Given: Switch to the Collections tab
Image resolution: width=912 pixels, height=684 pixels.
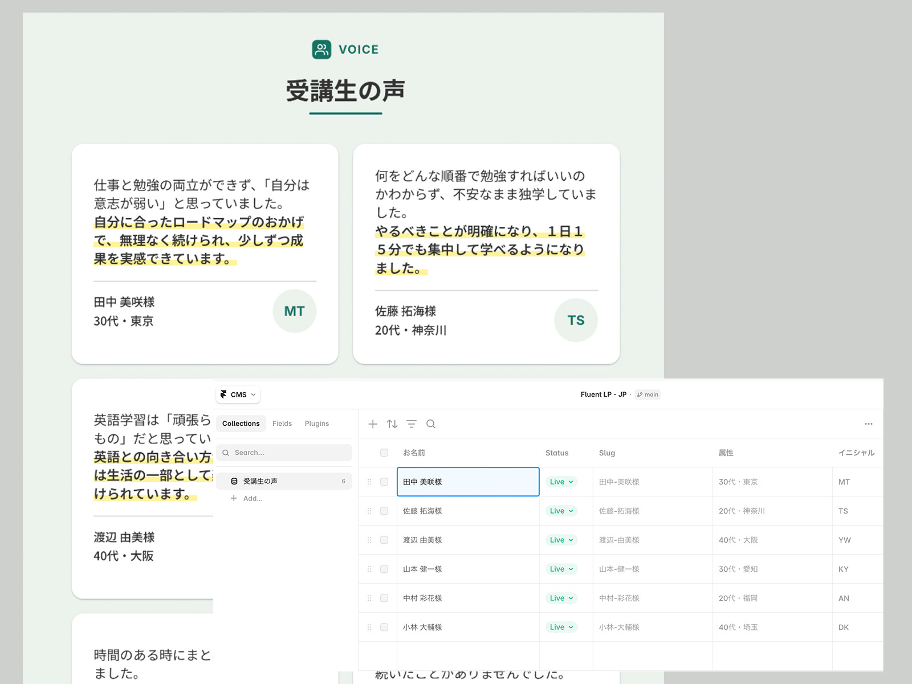Looking at the screenshot, I should pyautogui.click(x=241, y=424).
